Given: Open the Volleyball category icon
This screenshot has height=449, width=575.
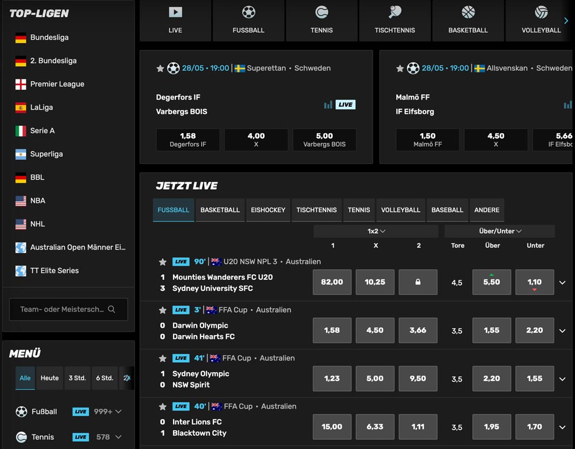Looking at the screenshot, I should pyautogui.click(x=540, y=13).
